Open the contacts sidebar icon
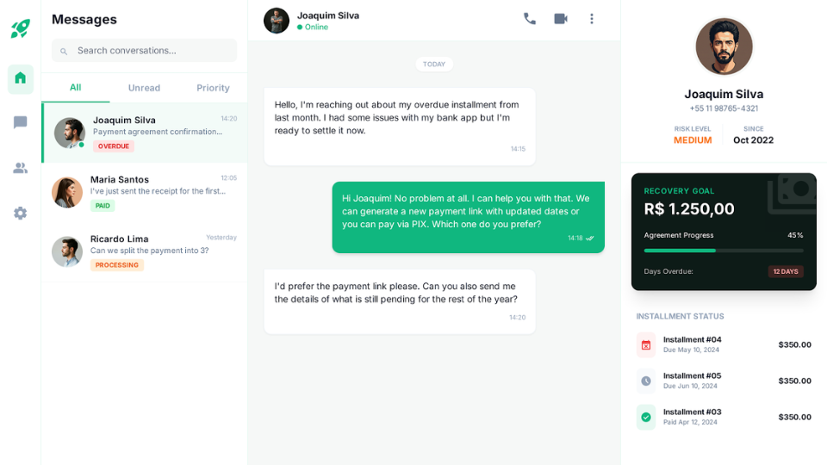 pyautogui.click(x=21, y=168)
